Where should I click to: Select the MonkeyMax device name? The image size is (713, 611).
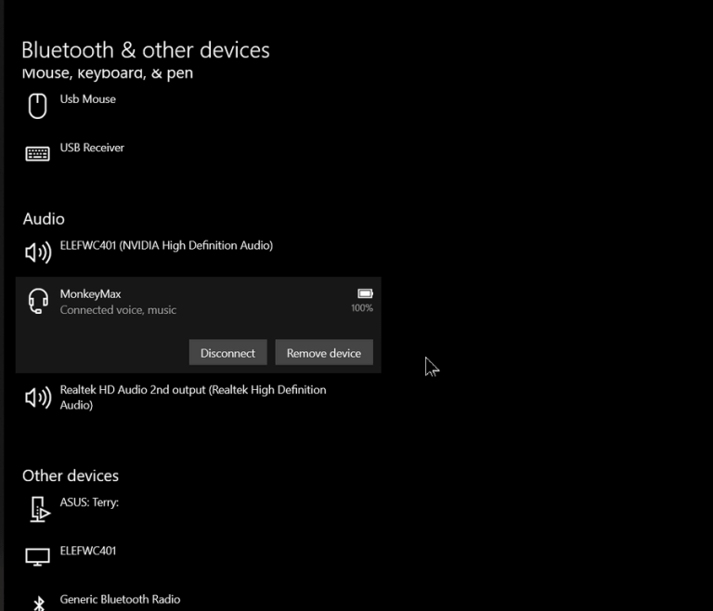click(90, 294)
